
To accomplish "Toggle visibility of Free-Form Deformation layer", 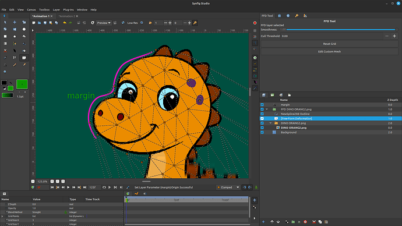I will click(262, 119).
